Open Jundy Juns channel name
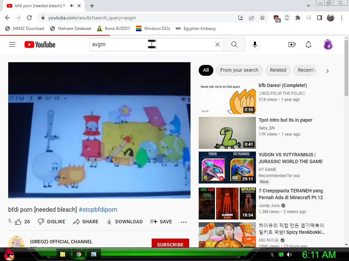This screenshot has height=261, width=349. 269,206
